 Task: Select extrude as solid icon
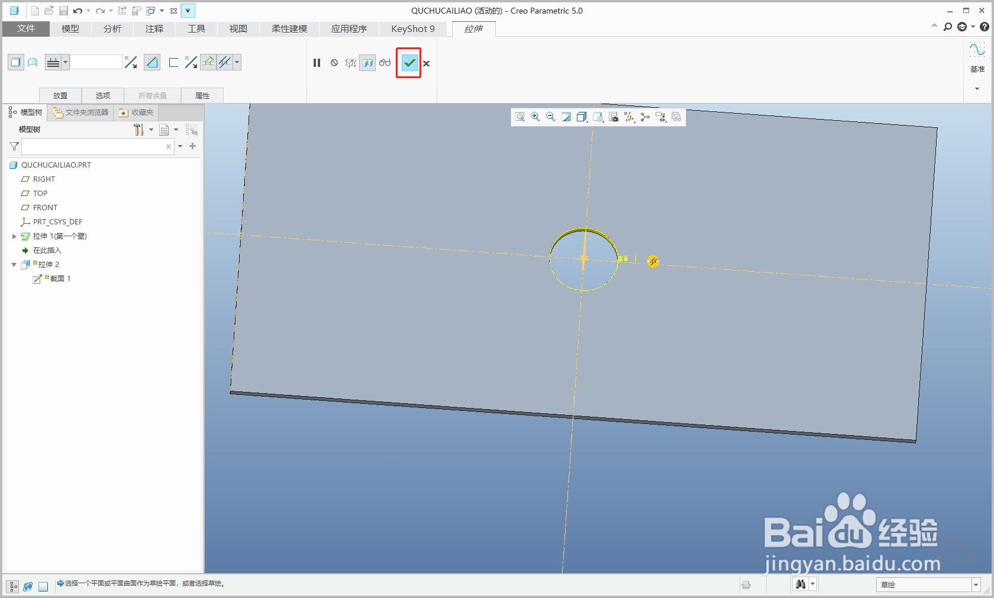[16, 62]
